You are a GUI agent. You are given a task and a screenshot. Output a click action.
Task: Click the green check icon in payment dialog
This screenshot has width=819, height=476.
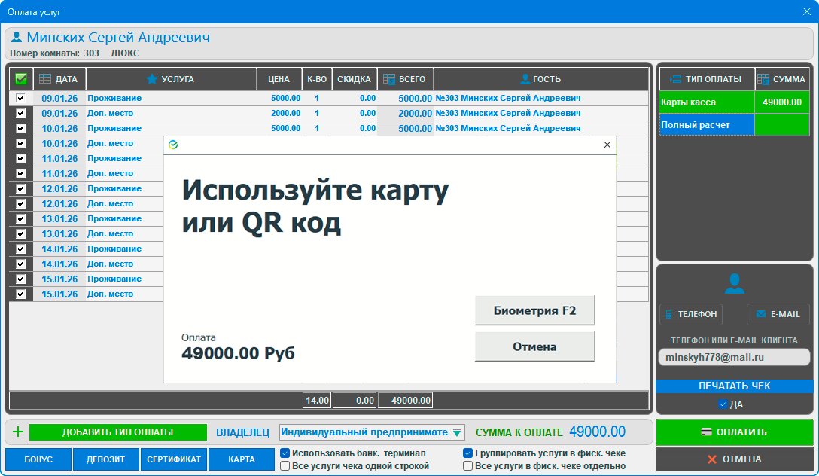pyautogui.click(x=173, y=145)
